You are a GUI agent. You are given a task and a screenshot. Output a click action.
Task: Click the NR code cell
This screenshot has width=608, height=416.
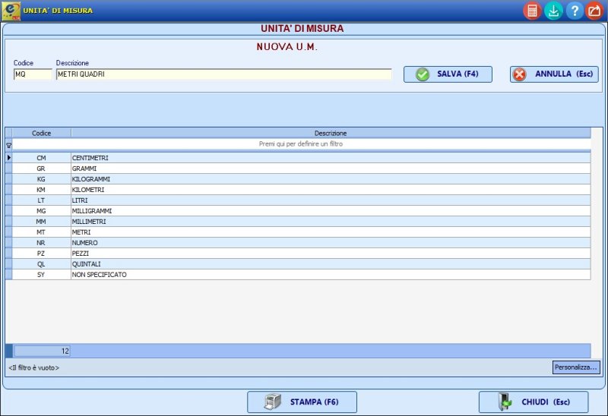[x=42, y=243]
